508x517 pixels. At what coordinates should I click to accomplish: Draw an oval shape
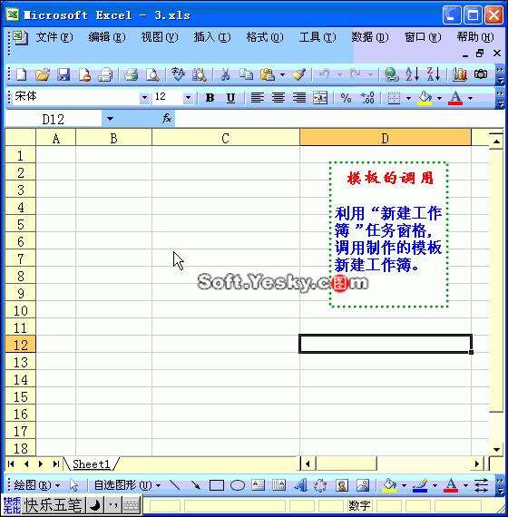[x=238, y=485]
